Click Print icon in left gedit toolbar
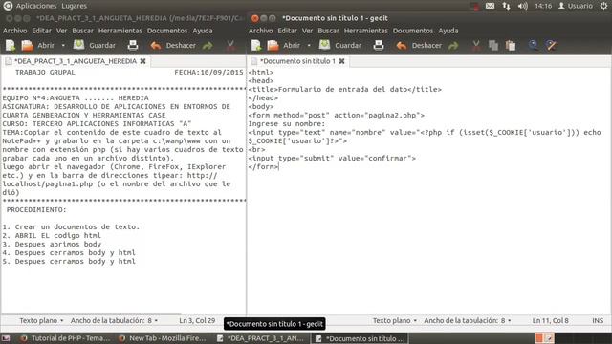The width and height of the screenshot is (612, 344). [133, 45]
